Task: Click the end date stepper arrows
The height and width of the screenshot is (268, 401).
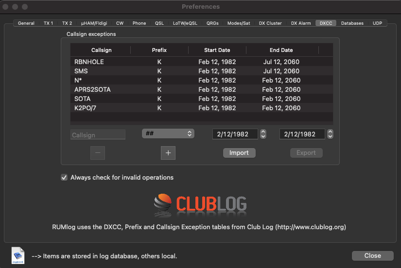Action: point(331,134)
